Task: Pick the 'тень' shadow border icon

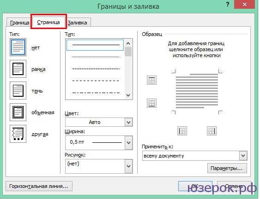Action: tap(18, 90)
